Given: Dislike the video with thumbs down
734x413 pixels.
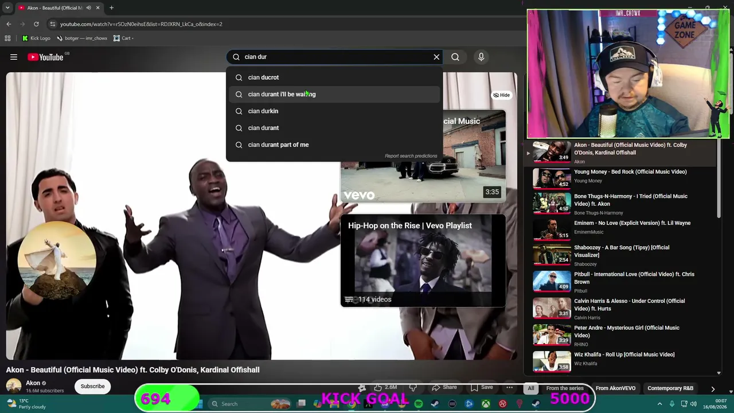Looking at the screenshot, I should point(412,387).
